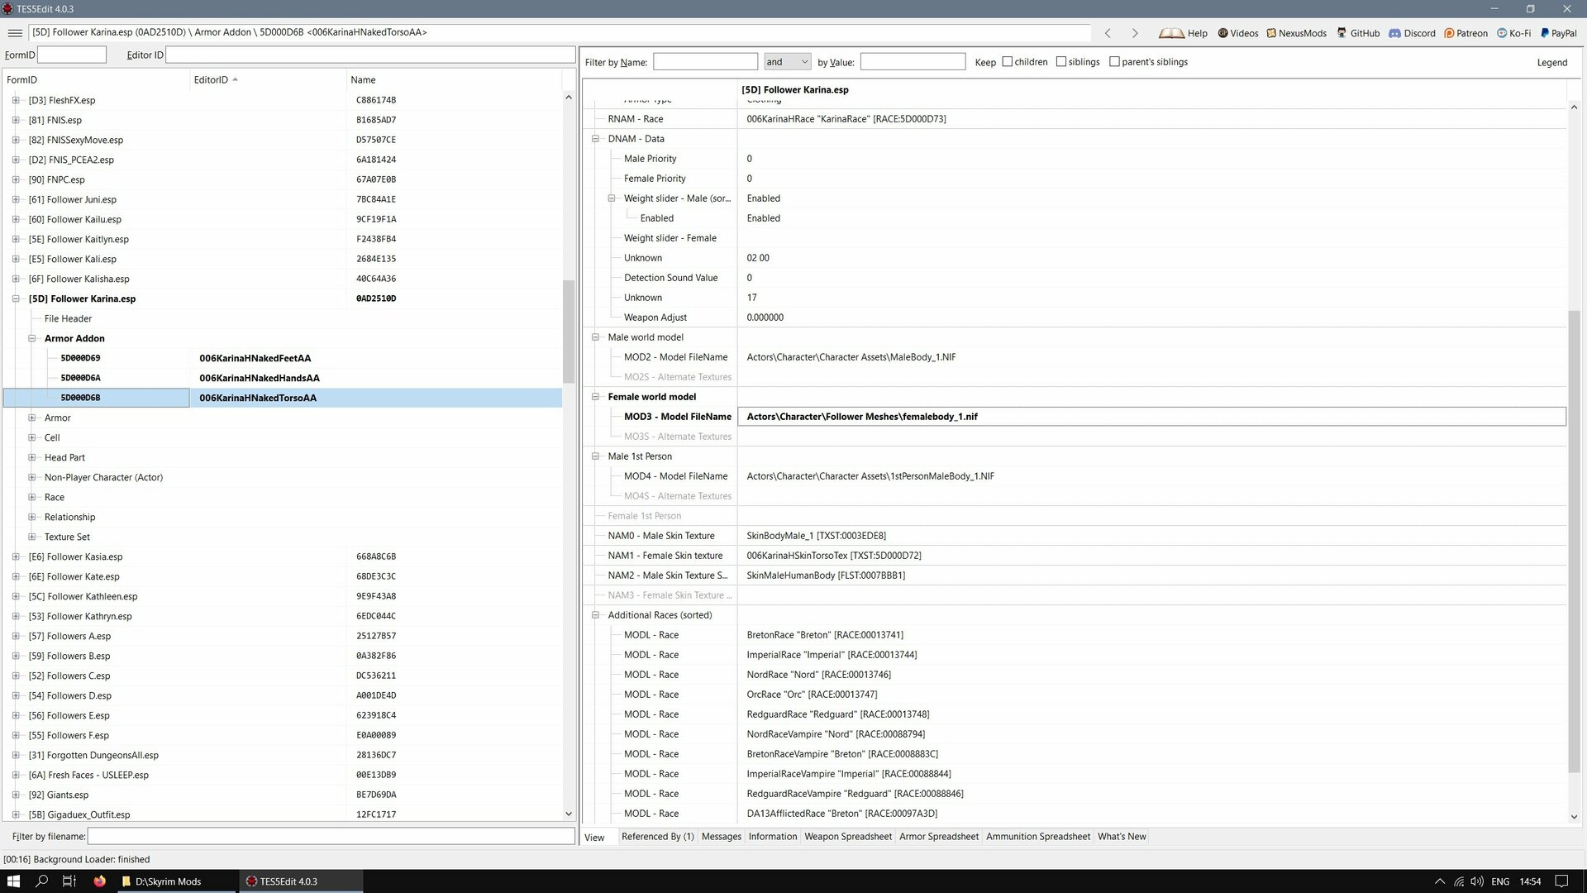Open the network tray icon
This screenshot has width=1587, height=893.
coord(1459,881)
